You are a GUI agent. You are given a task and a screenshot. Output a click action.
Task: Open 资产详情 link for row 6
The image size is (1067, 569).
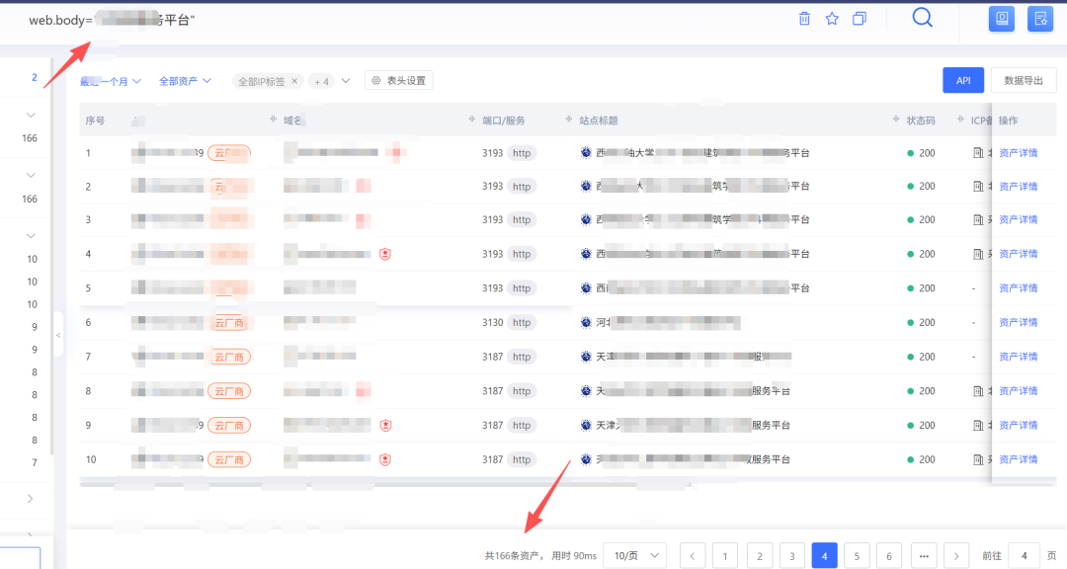coord(1018,323)
